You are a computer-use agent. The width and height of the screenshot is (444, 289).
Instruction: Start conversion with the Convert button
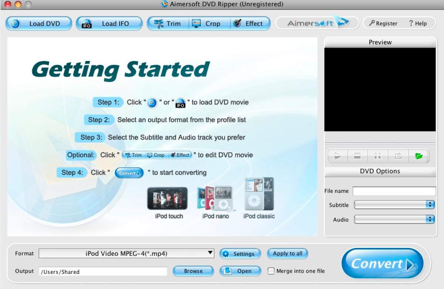click(x=382, y=263)
